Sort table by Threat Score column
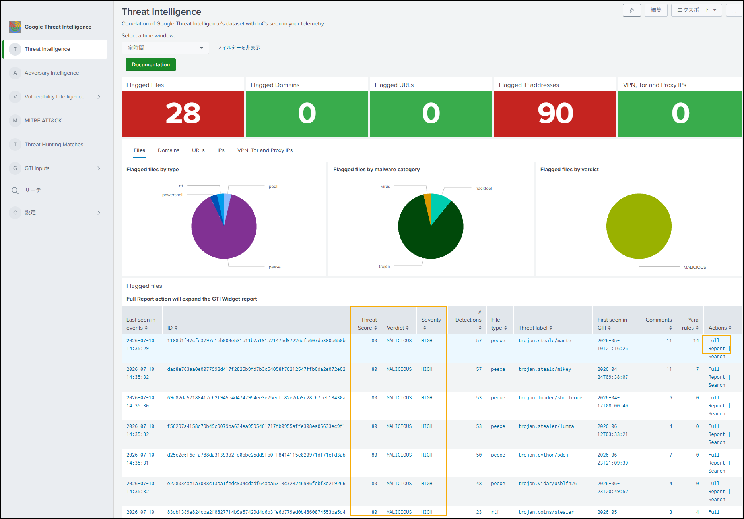The image size is (744, 519). click(x=367, y=324)
